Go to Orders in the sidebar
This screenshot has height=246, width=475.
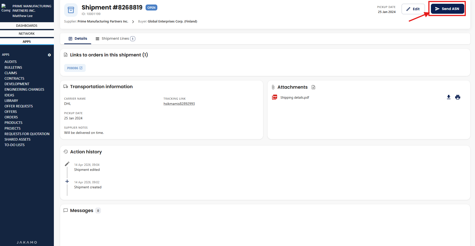(x=11, y=117)
